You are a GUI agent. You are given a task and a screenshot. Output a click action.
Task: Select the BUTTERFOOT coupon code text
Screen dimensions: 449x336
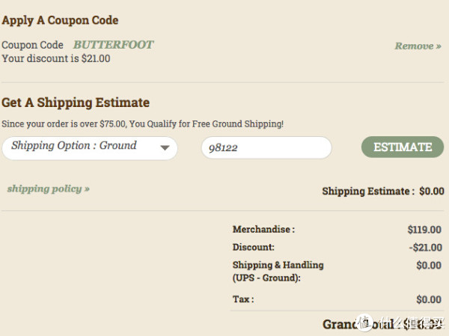(114, 45)
